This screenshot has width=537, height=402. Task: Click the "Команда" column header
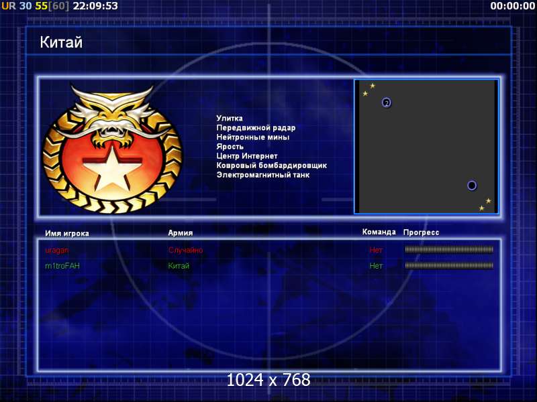click(x=379, y=232)
